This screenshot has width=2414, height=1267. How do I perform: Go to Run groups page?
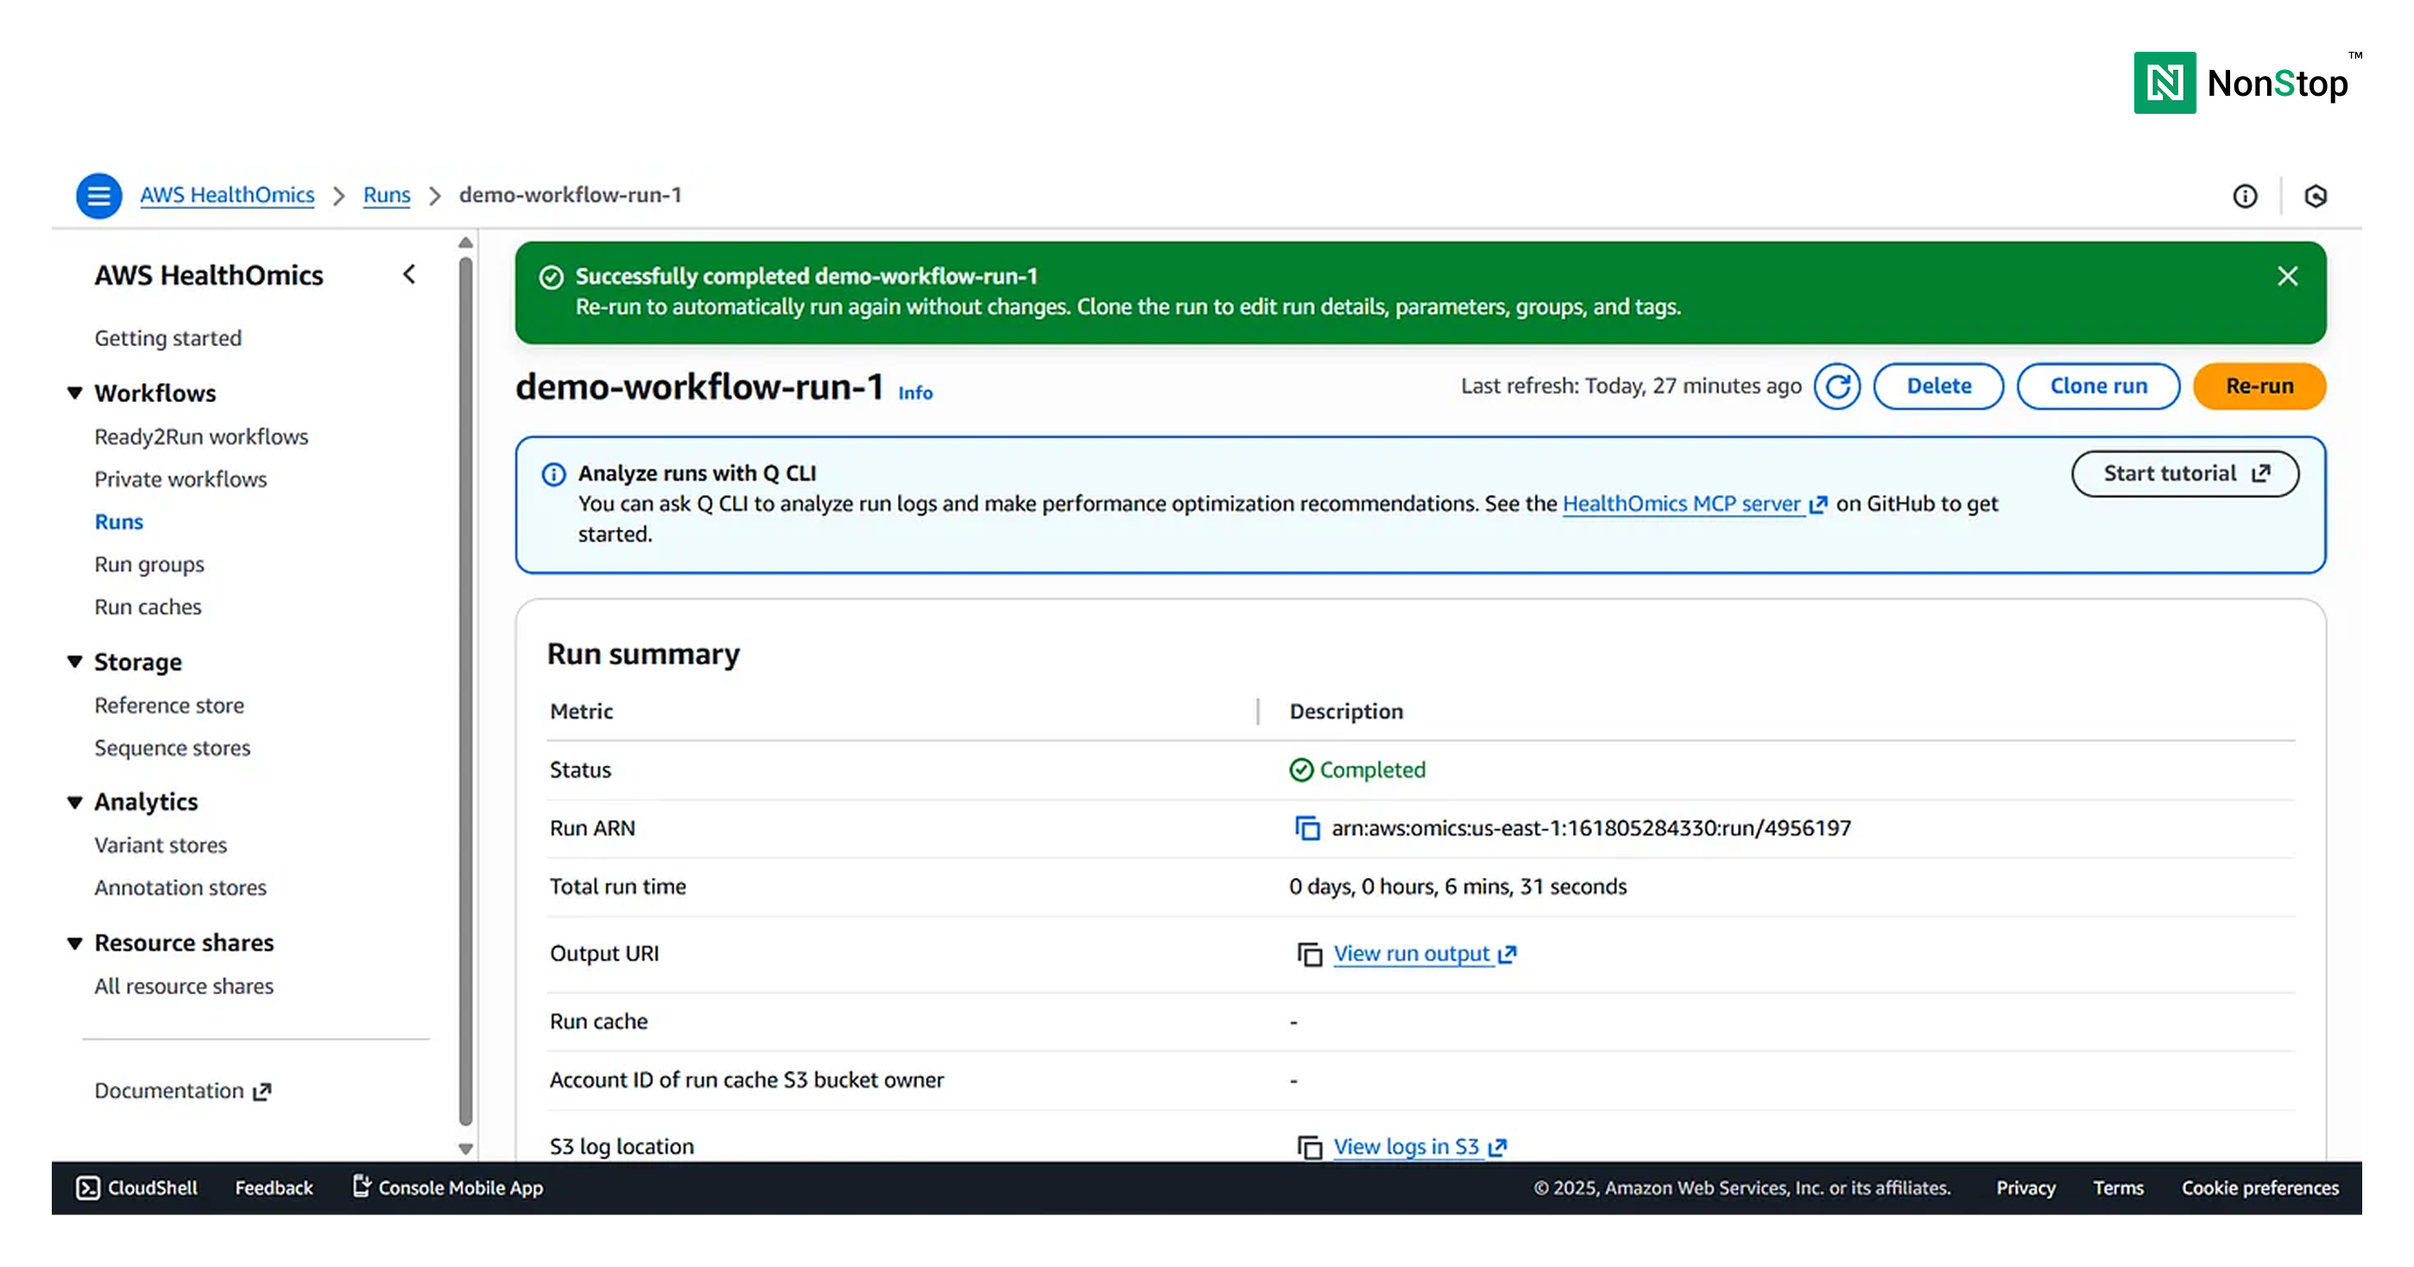149,564
